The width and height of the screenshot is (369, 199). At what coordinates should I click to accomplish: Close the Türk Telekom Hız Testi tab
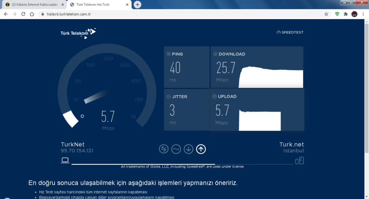(127, 4)
